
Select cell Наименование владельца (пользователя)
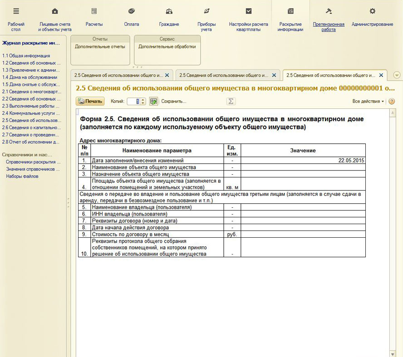click(157, 207)
